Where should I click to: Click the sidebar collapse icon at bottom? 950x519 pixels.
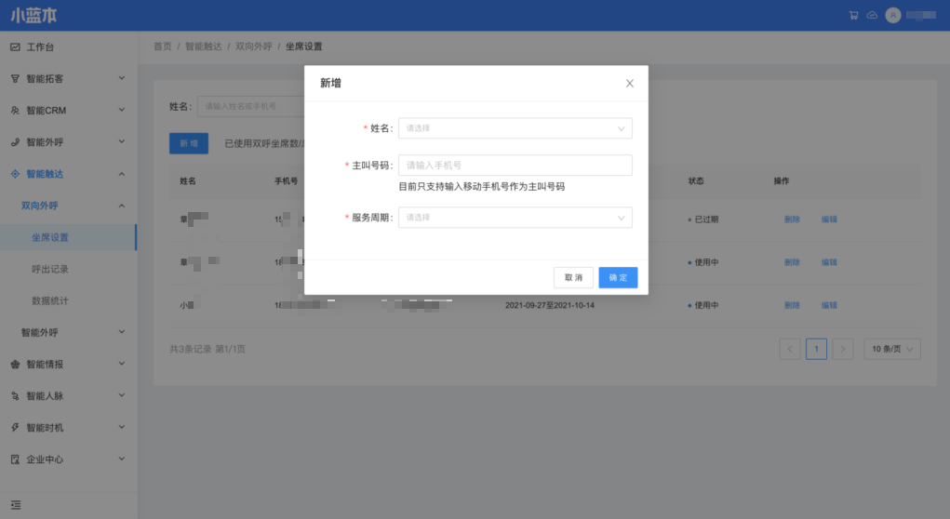[15, 504]
